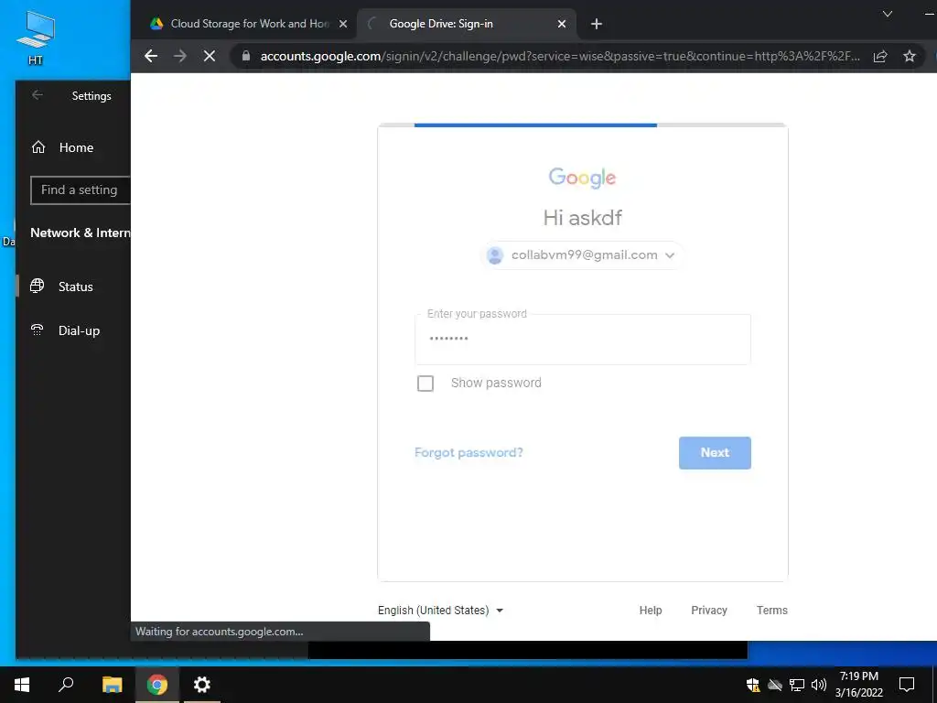Click the Google Drive favicon on first tab

156,23
